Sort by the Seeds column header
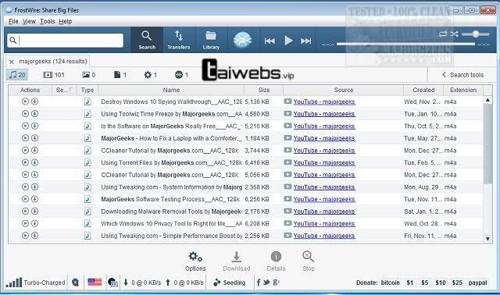 (64, 91)
